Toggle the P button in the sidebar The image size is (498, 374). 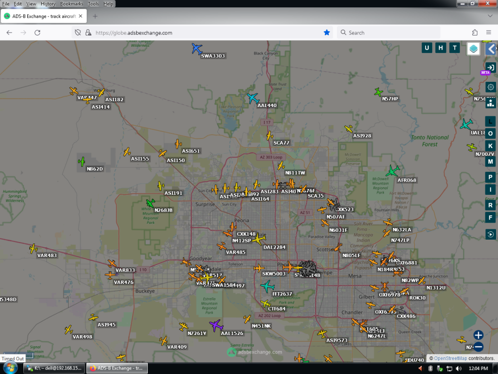490,177
